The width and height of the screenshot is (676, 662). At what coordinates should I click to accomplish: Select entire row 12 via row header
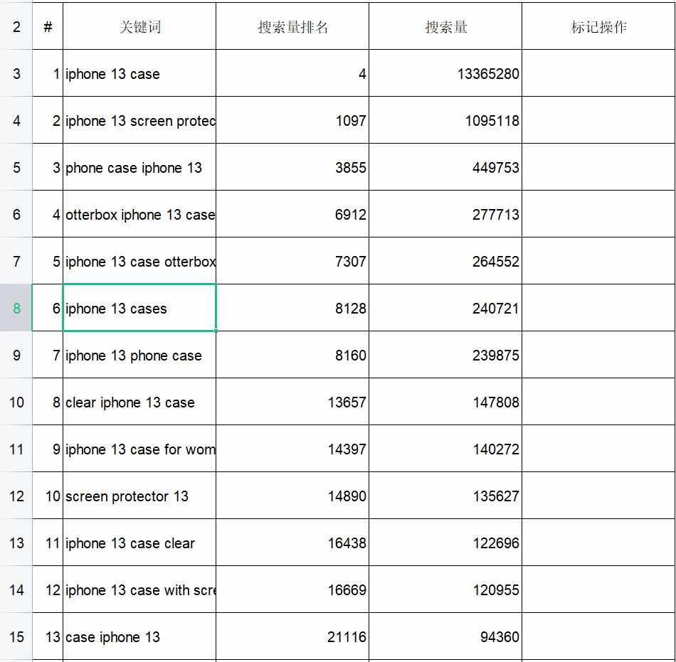tap(16, 496)
